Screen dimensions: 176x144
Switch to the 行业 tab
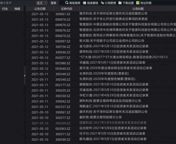tap(5, 9)
